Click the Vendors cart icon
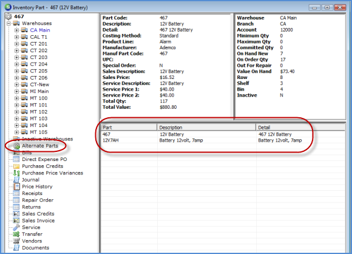Image resolution: width=352 pixels, height=254 pixels. (x=16, y=241)
